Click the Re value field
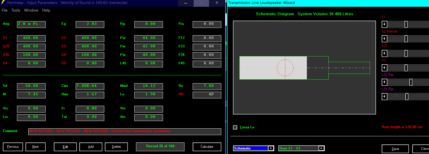This screenshot has width=429, height=154. coord(207,86)
